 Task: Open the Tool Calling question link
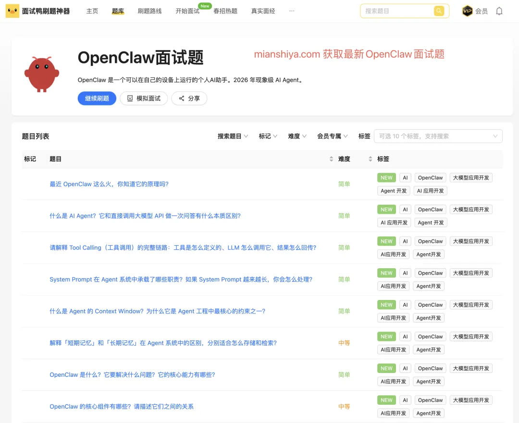tap(183, 248)
